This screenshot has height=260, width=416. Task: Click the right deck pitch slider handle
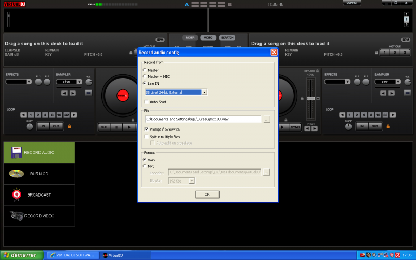click(x=311, y=98)
